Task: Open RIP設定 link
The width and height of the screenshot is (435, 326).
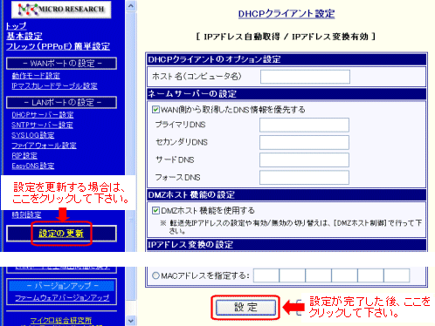Action: pyautogui.click(x=24, y=155)
